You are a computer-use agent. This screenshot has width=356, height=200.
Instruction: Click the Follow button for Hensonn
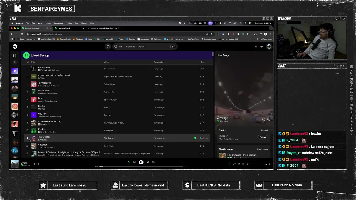263,137
